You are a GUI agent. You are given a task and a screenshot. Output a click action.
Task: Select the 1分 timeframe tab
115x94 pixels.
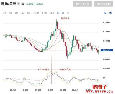(11, 13)
